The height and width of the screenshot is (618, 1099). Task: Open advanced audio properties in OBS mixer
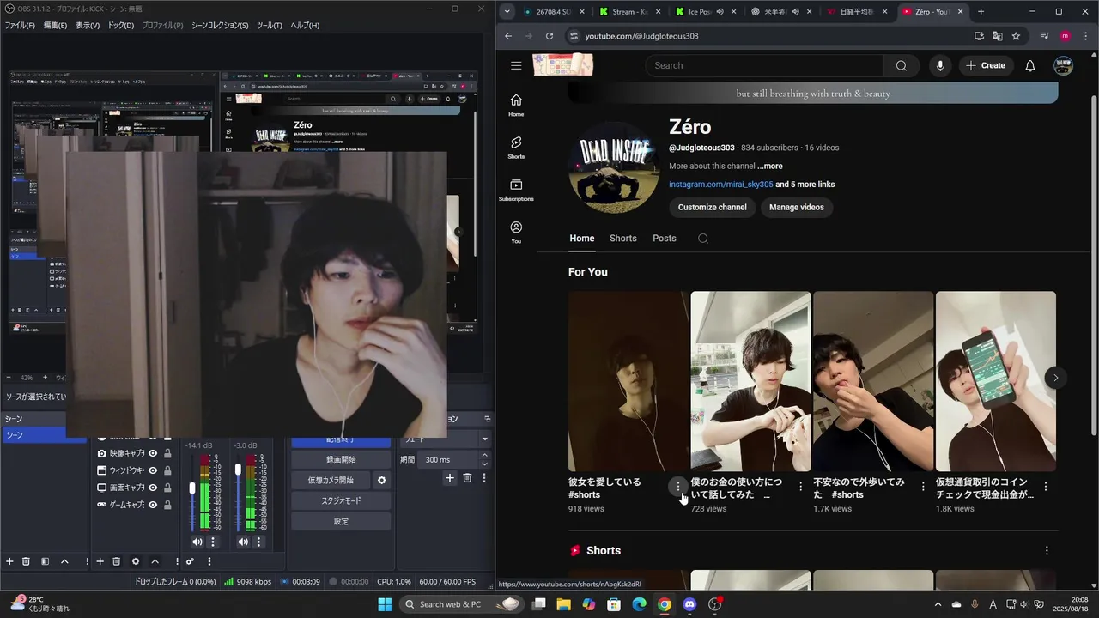point(190,561)
